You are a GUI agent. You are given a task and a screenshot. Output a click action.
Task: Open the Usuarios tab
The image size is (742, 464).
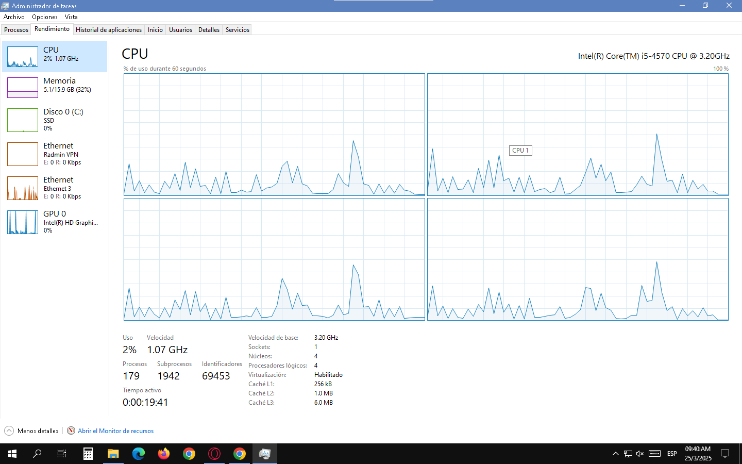tap(180, 29)
